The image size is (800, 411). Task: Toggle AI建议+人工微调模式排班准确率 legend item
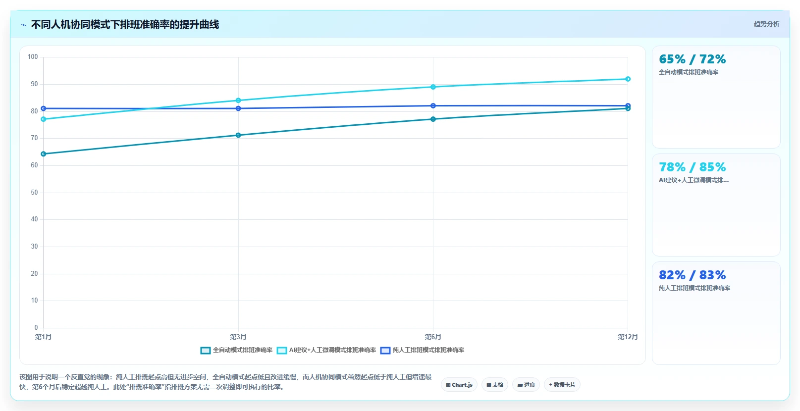point(326,350)
